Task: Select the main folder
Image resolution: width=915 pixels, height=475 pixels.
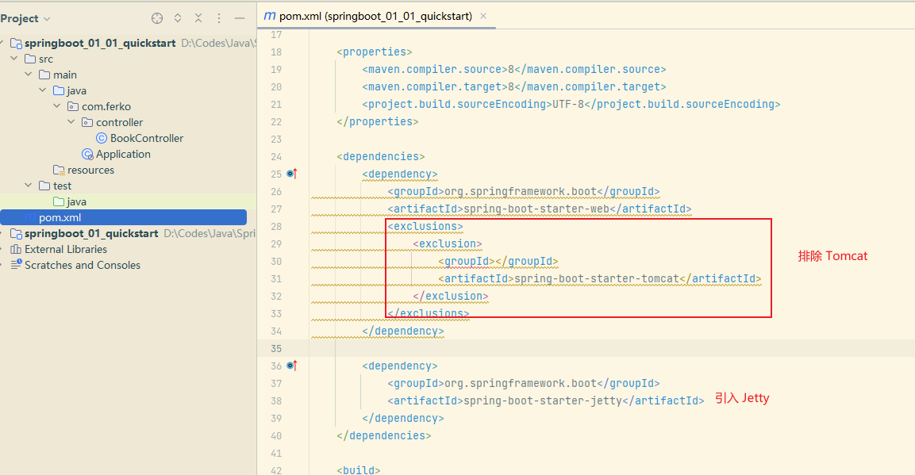Action: [x=65, y=75]
